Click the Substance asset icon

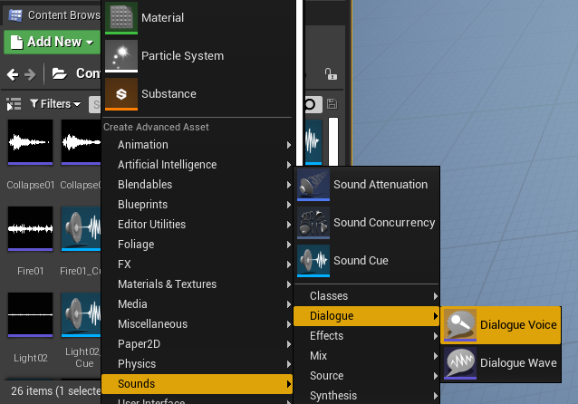(x=121, y=93)
